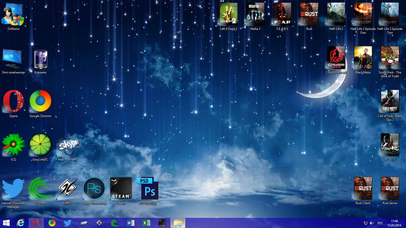The width and height of the screenshot is (406, 228).
Task: Open Chrome from the taskbar
Action: (x=52, y=223)
